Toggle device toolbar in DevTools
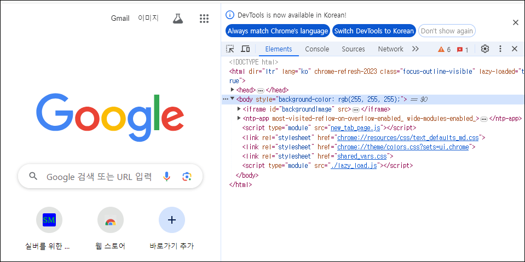This screenshot has height=262, width=525. [x=245, y=49]
